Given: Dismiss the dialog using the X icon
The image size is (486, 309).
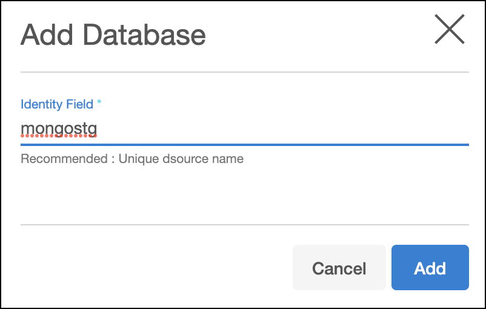Looking at the screenshot, I should [449, 29].
